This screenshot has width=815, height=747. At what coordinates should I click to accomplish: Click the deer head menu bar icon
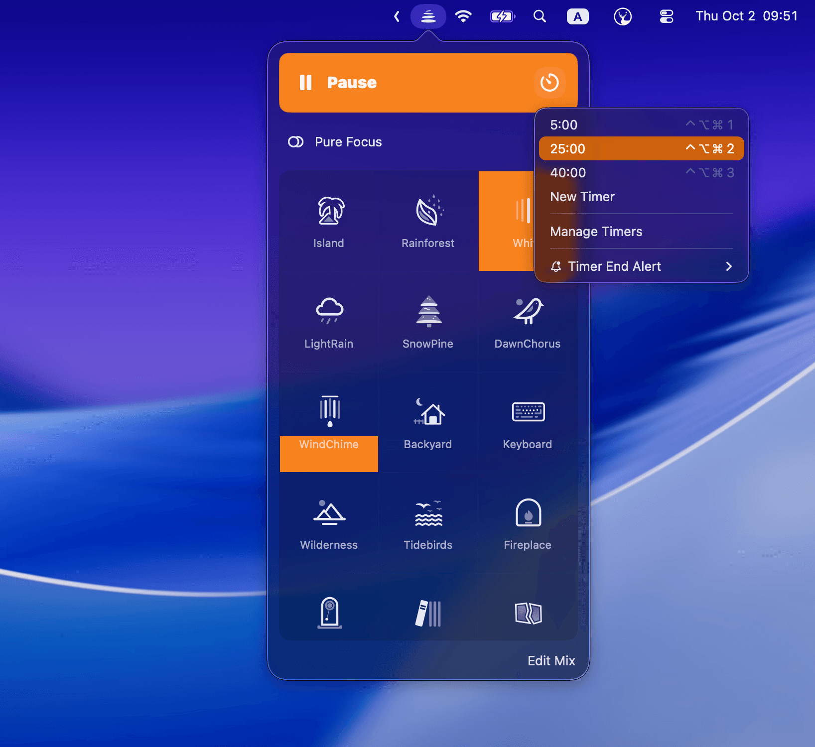point(623,16)
